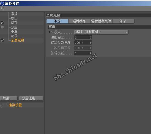This screenshot has width=151, height=134.
Task: Select 平滑 in the settings list
Action: pos(14,31)
